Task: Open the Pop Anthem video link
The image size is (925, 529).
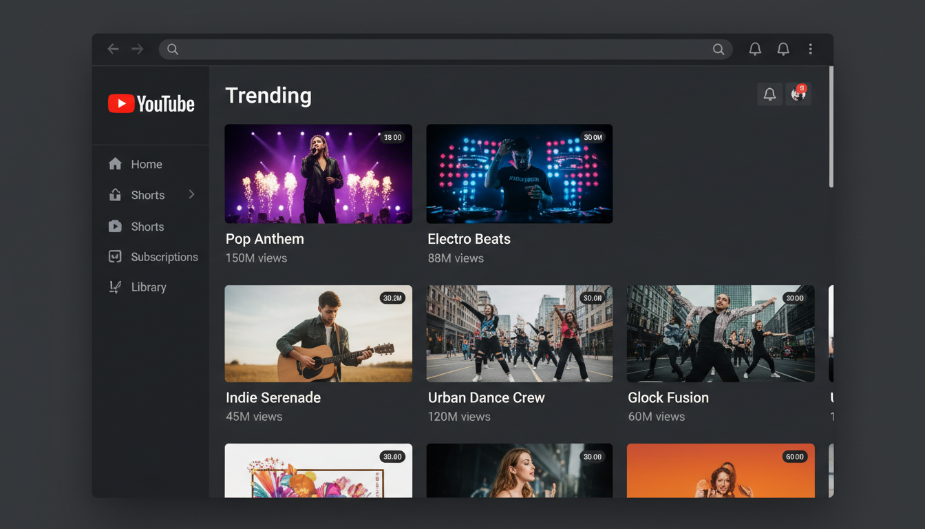Action: coord(265,238)
